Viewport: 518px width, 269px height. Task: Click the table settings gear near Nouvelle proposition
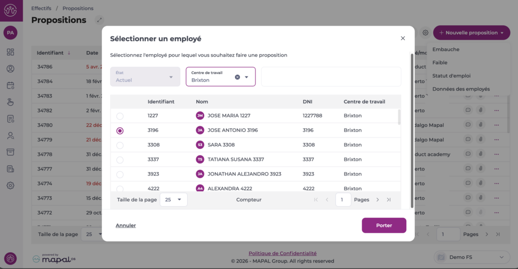tap(425, 33)
